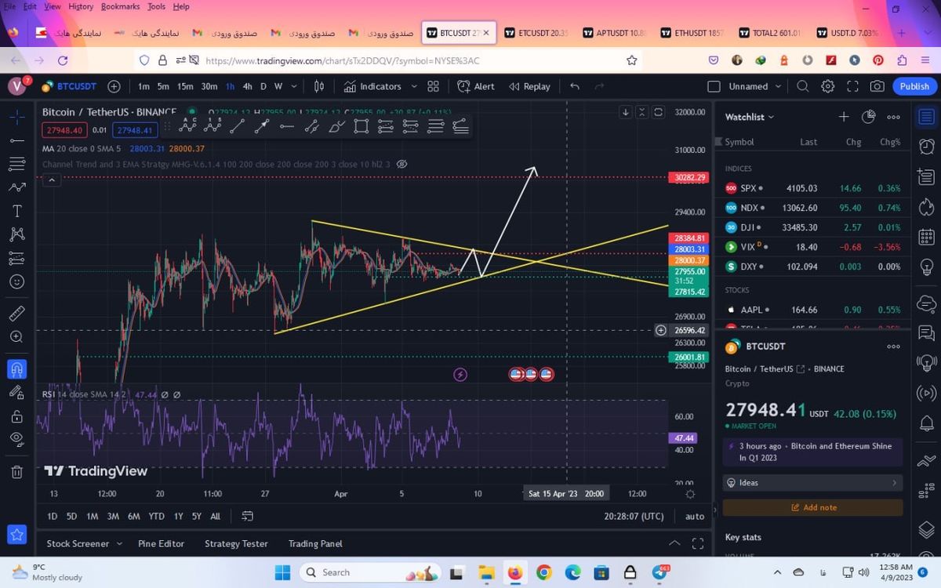941x588 pixels.
Task: Click the Go to date icon
Action: pos(248,516)
